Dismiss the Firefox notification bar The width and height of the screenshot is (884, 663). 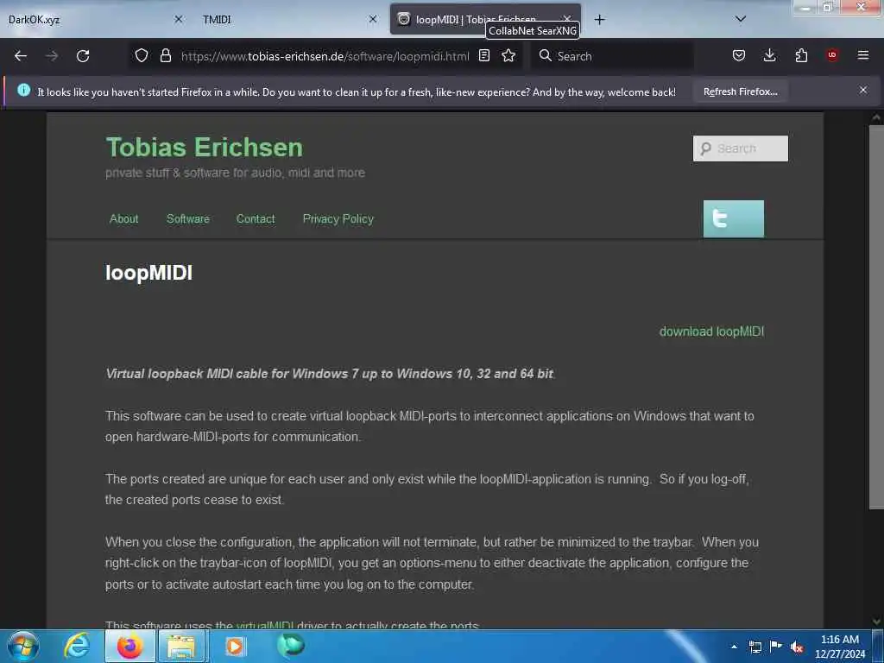(x=863, y=90)
